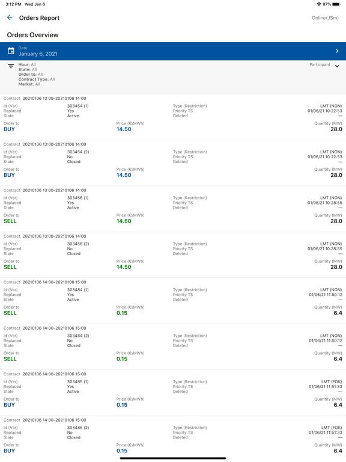Tap the home indicator bar
The image size is (346, 462).
click(x=173, y=458)
